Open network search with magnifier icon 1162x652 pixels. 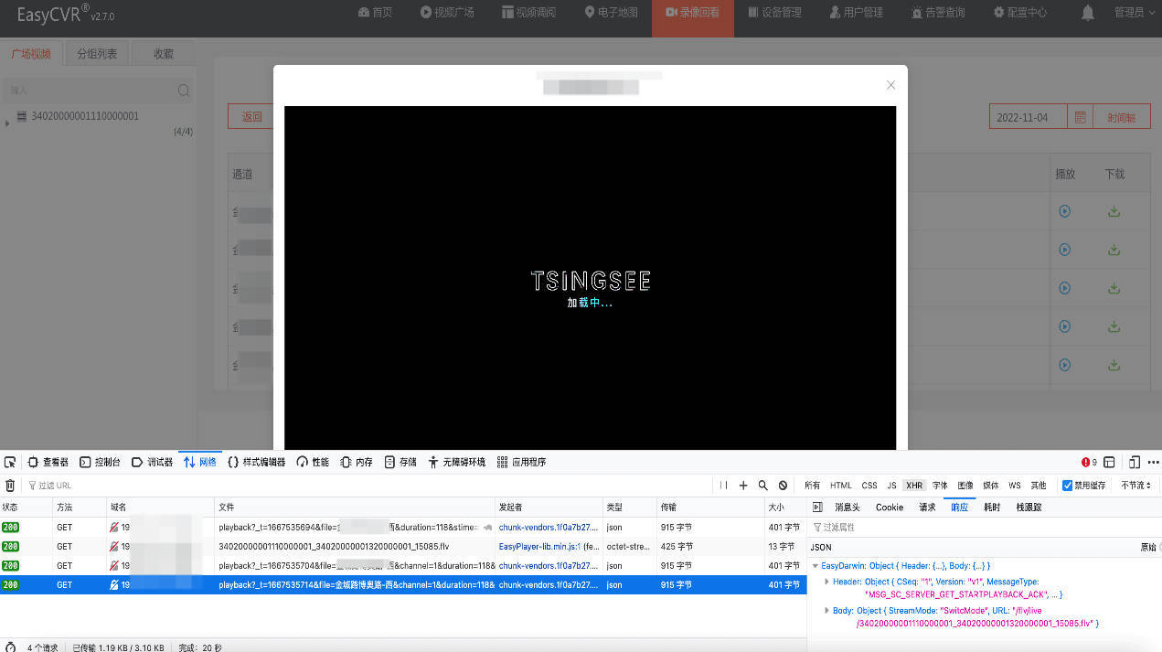tap(762, 486)
